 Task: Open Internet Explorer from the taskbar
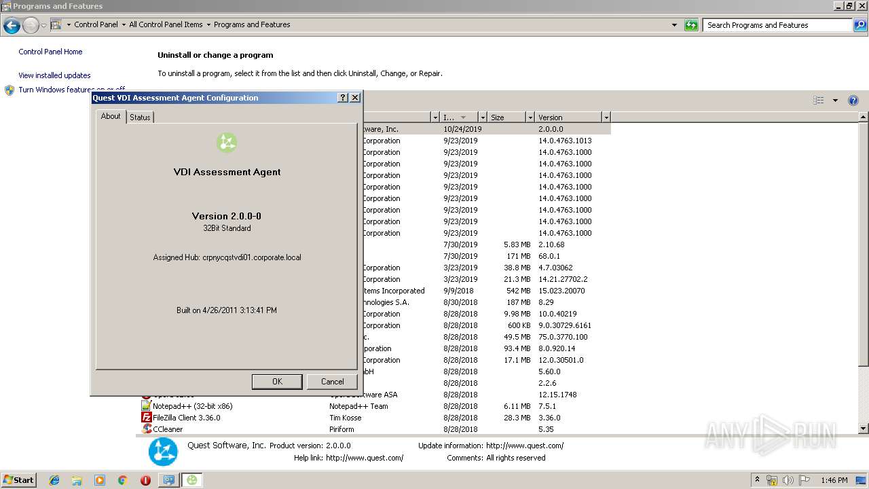(x=54, y=480)
